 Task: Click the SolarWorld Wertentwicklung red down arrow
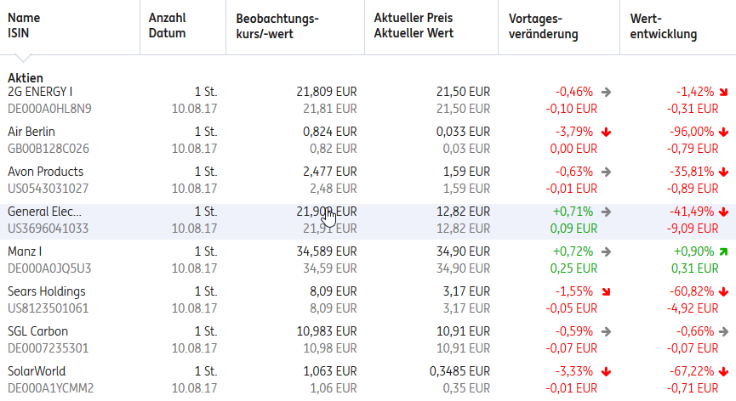coord(723,371)
